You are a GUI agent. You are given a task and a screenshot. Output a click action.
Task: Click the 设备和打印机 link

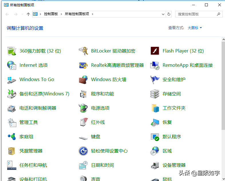[x=33, y=179]
